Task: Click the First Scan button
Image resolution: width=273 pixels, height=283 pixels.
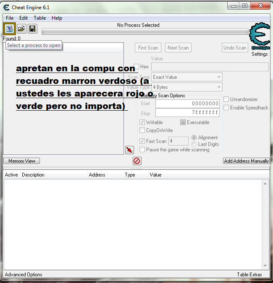Action: (x=148, y=48)
